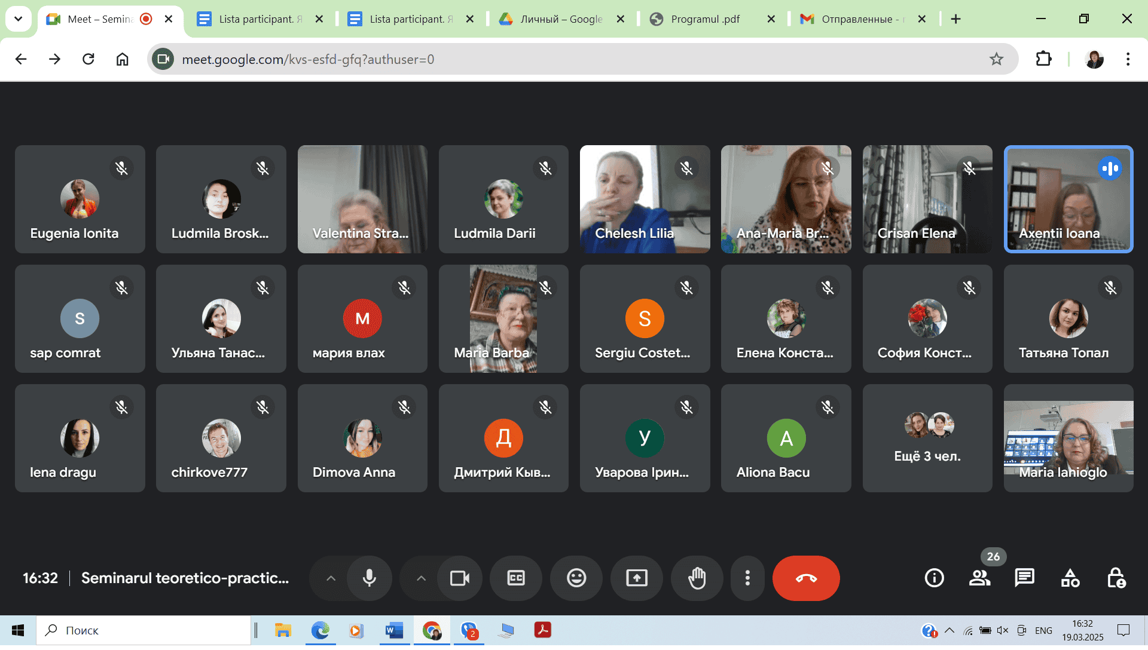This screenshot has width=1148, height=650.
Task: Click the Ещё 3 чел. tile
Action: [x=927, y=439]
